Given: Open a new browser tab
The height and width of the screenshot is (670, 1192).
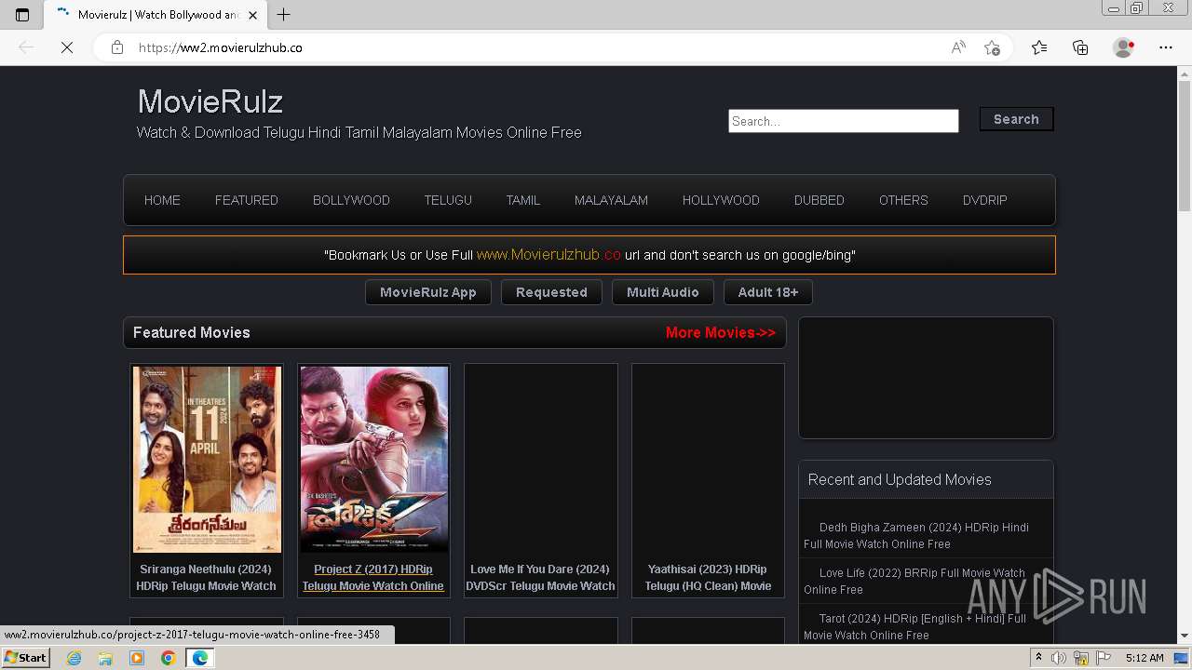Looking at the screenshot, I should point(284,15).
